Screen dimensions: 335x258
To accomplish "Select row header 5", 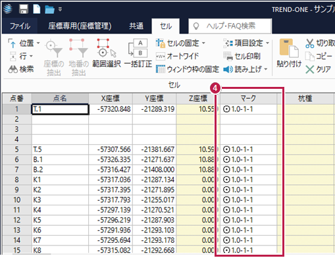I will tap(17, 149).
